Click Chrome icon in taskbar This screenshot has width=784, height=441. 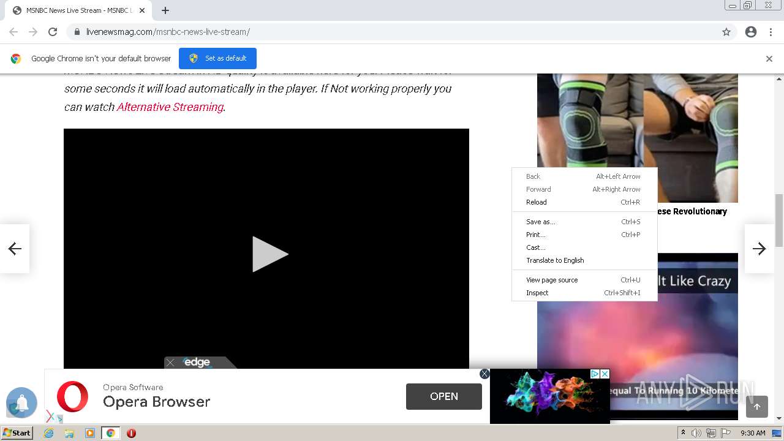click(x=111, y=433)
